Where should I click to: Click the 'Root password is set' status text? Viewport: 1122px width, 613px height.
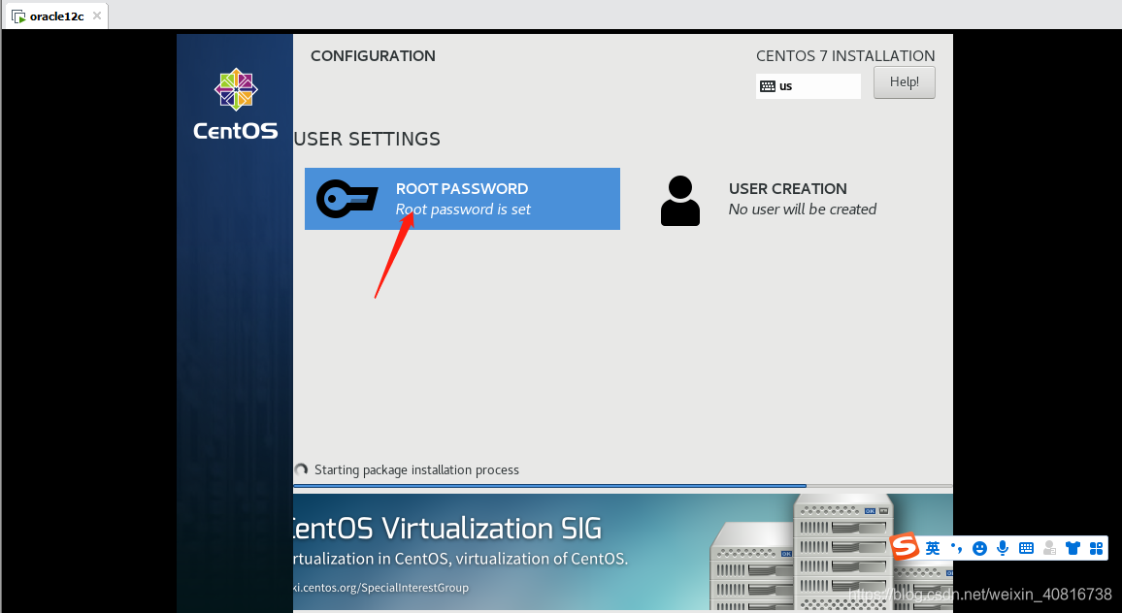[x=463, y=210]
